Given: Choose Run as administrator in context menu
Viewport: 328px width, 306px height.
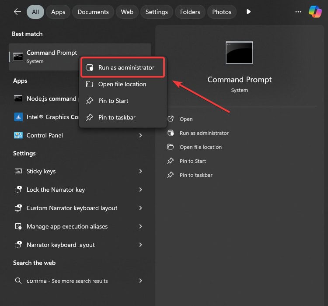Looking at the screenshot, I should point(123,67).
